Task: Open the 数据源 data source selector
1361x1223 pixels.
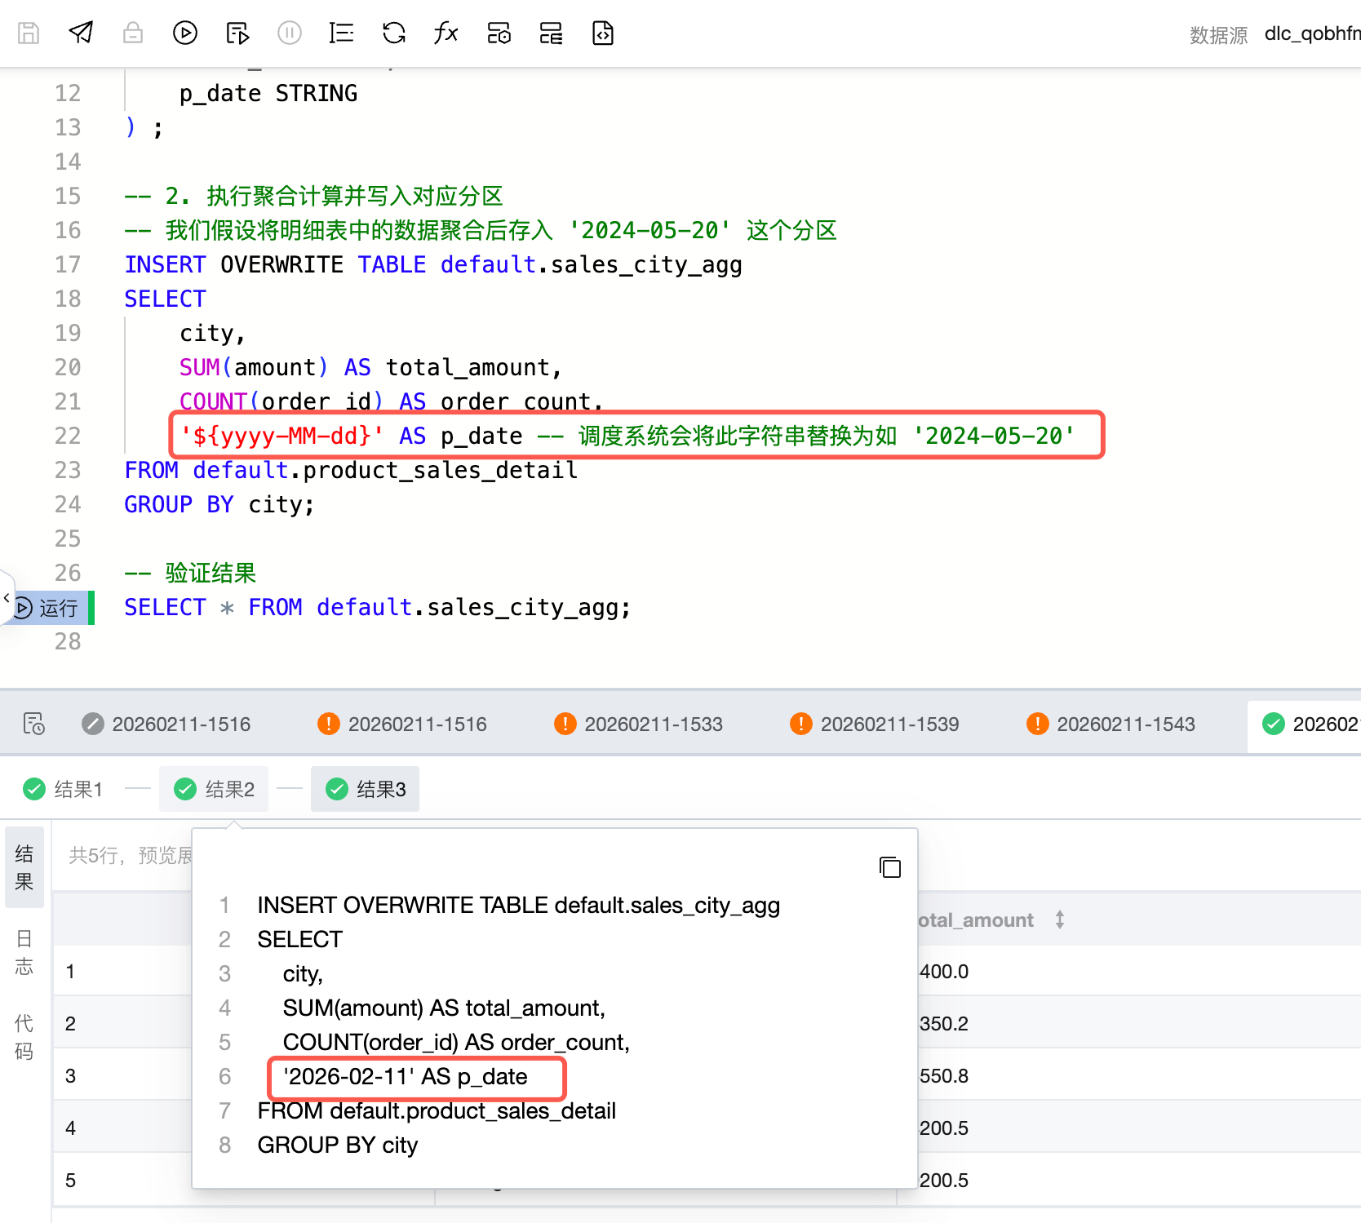Action: pyautogui.click(x=1311, y=34)
